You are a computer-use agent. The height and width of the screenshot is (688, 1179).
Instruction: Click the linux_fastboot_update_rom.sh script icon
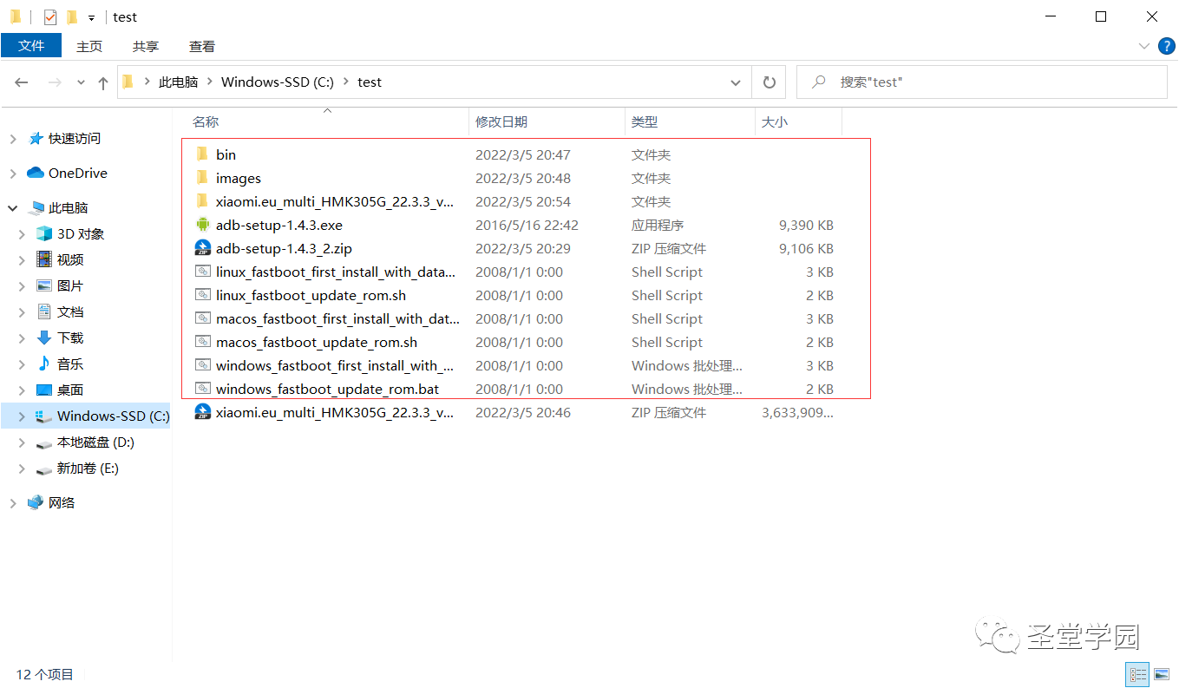[202, 295]
